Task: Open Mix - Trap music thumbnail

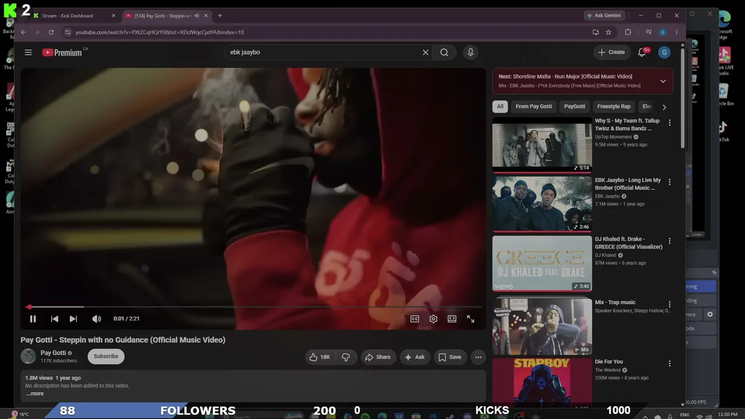Action: (542, 326)
